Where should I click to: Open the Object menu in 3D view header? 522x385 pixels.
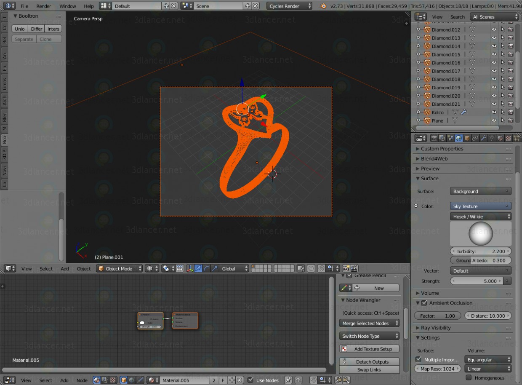(84, 269)
